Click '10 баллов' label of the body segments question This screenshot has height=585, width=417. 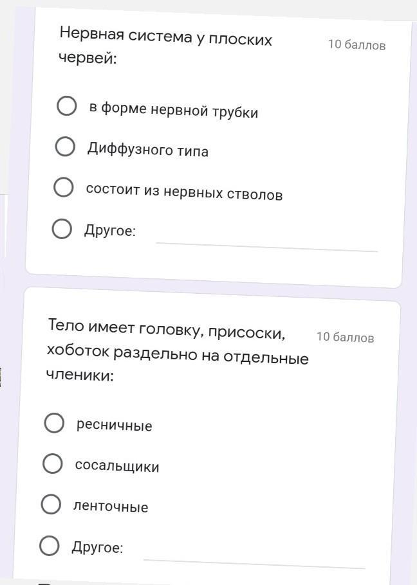click(345, 337)
